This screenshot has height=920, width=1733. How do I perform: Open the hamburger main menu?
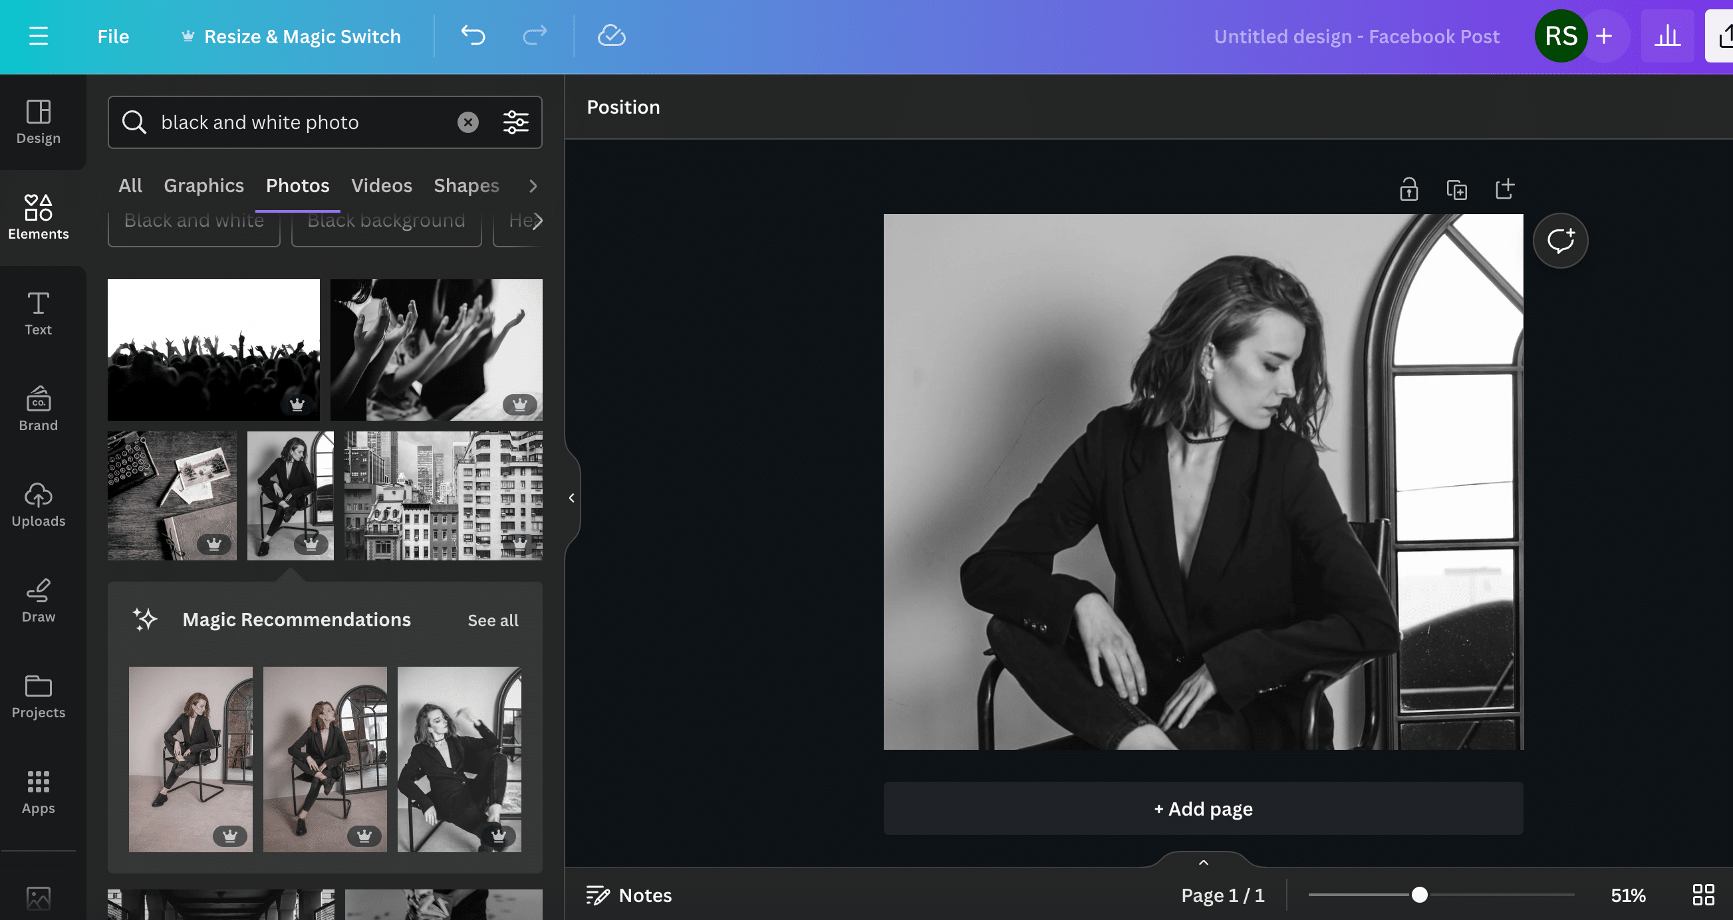pyautogui.click(x=39, y=37)
